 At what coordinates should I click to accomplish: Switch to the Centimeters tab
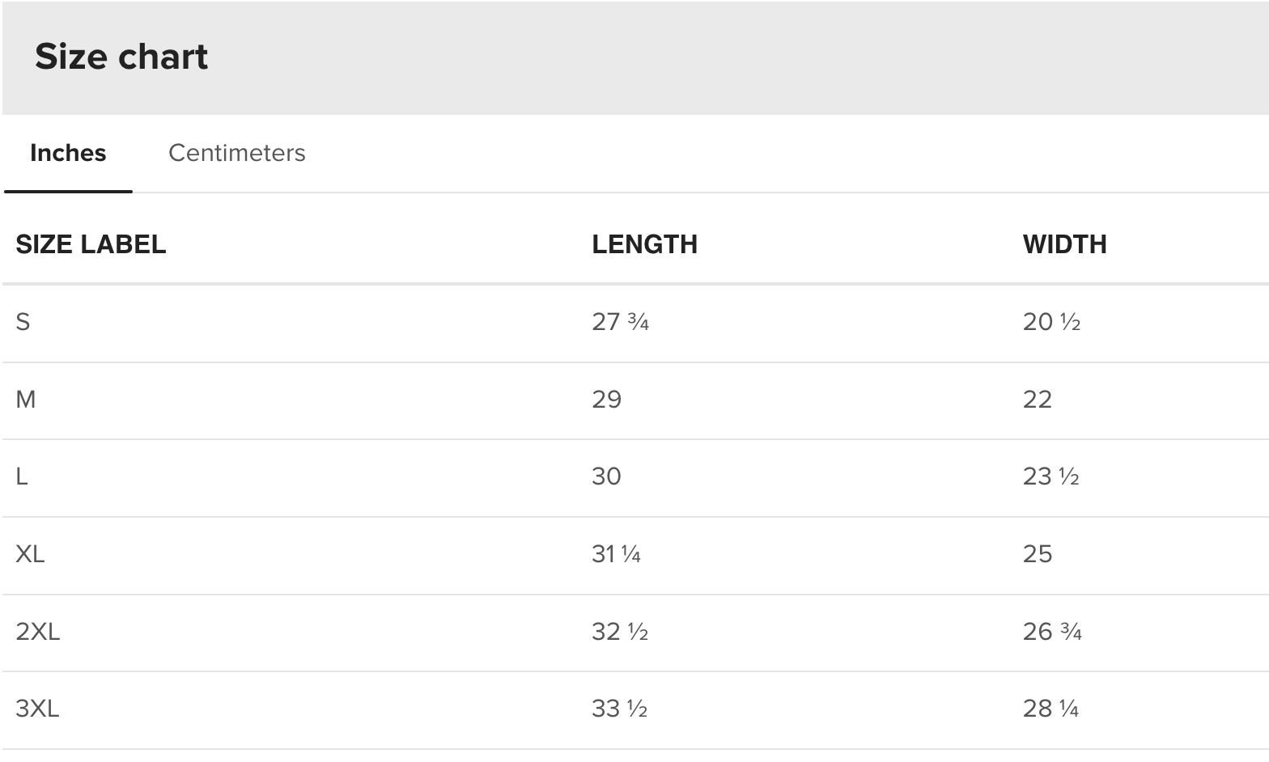[x=236, y=153]
